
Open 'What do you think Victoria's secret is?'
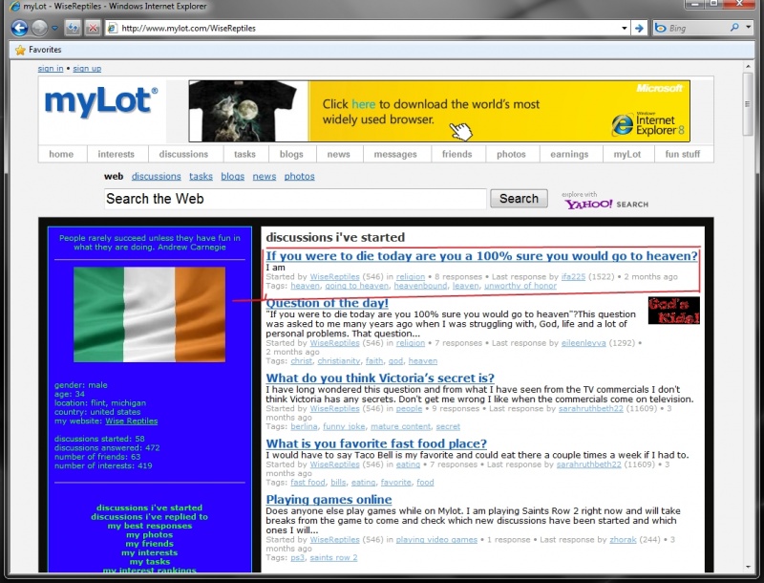(x=380, y=378)
